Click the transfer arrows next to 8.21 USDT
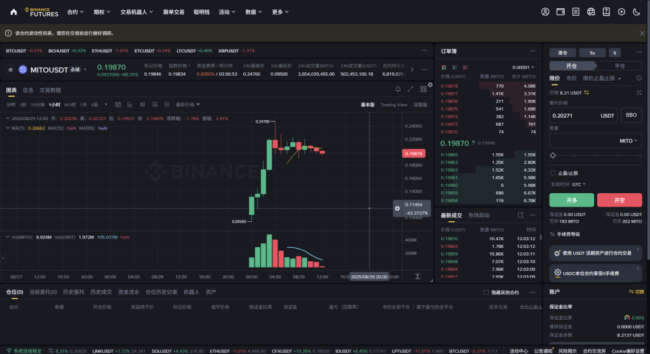Viewport: 650px width, 354px height. (x=587, y=93)
